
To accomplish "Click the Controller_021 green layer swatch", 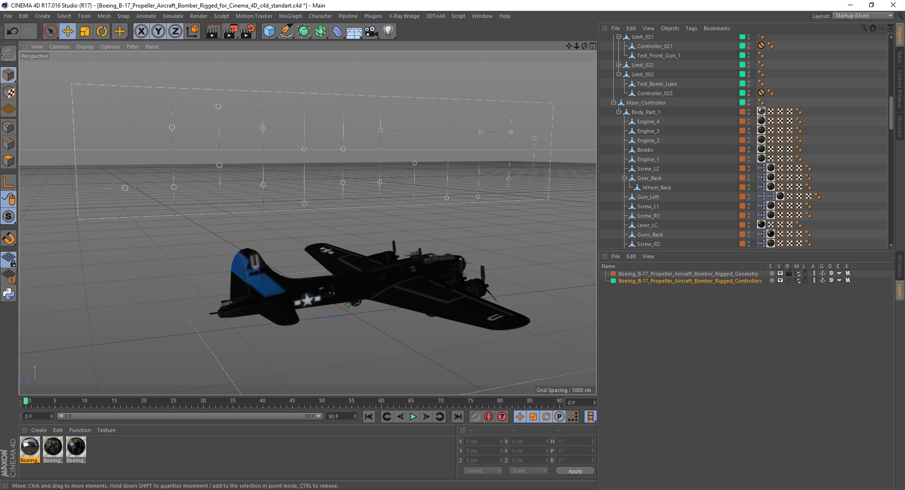I will (x=742, y=46).
